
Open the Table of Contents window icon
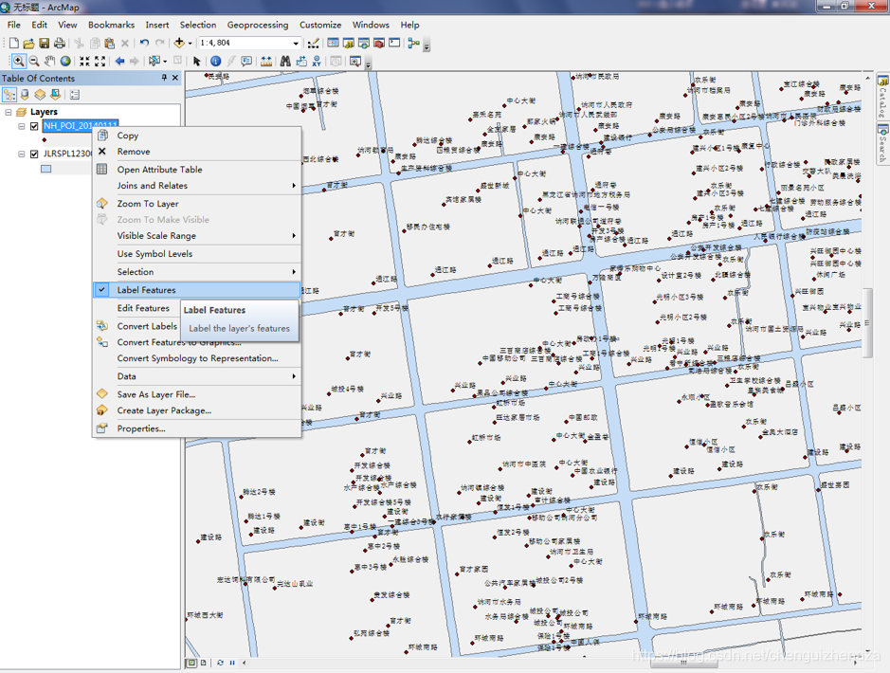pos(334,43)
